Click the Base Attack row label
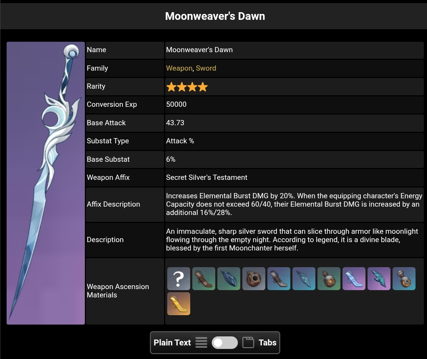Viewport: 427px width, 359px height. coord(106,123)
